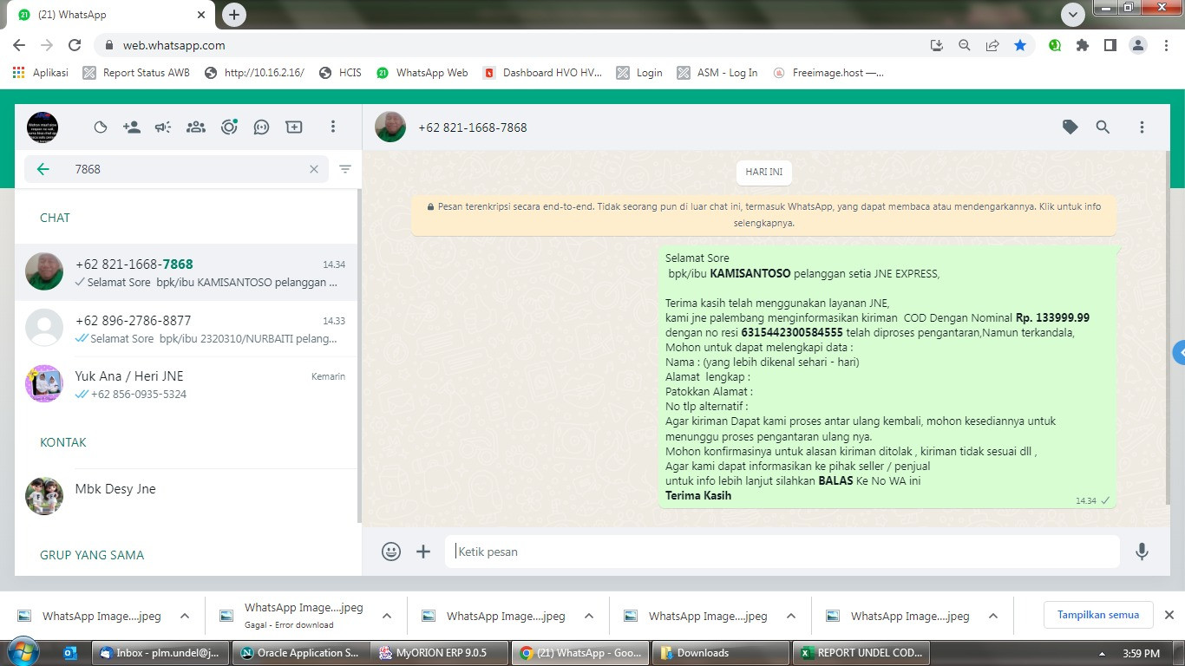Click the install app icon in address bar

tap(936, 45)
